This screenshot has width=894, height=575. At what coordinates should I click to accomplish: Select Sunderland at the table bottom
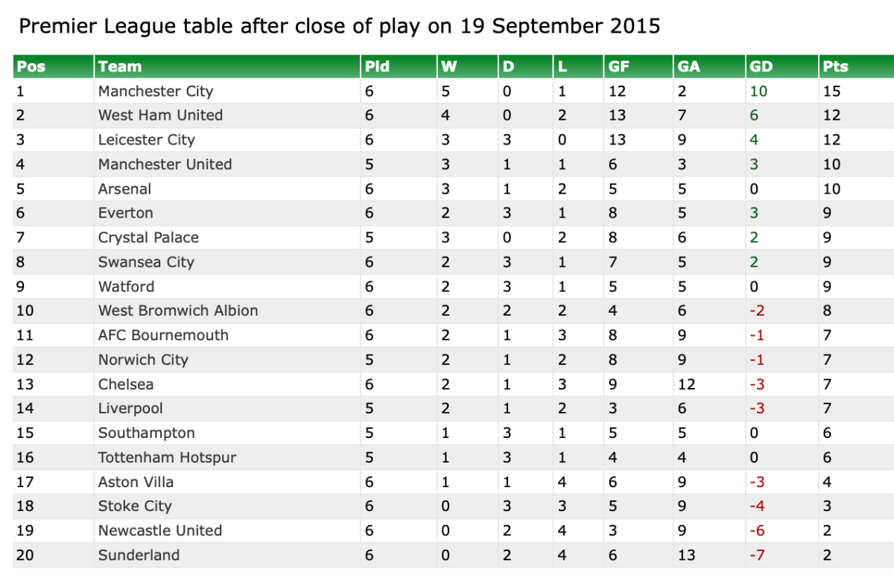pyautogui.click(x=139, y=555)
